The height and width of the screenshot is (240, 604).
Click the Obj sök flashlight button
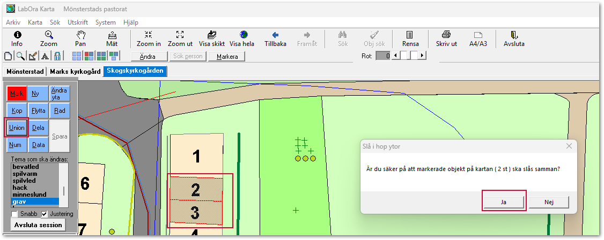374,39
